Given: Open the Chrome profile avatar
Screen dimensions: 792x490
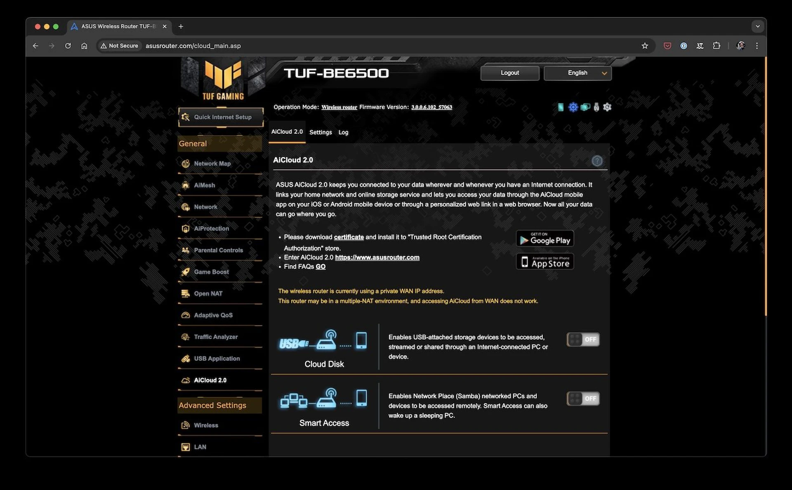Looking at the screenshot, I should [740, 46].
